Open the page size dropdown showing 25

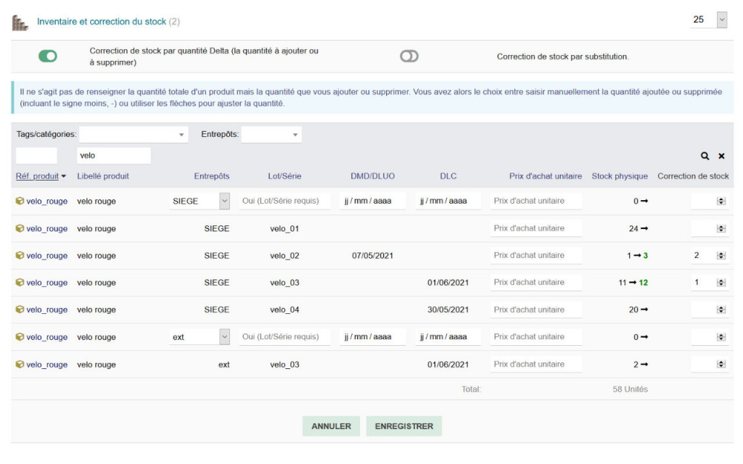coord(708,20)
